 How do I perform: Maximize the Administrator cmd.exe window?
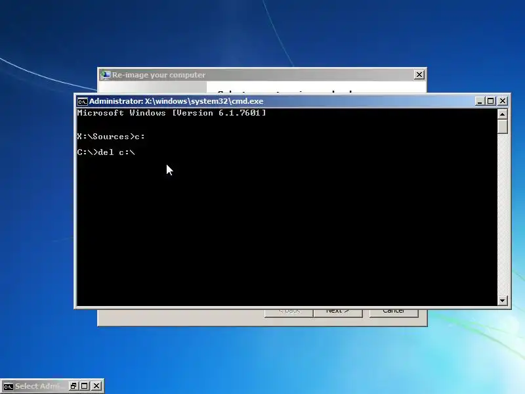pyautogui.click(x=491, y=101)
